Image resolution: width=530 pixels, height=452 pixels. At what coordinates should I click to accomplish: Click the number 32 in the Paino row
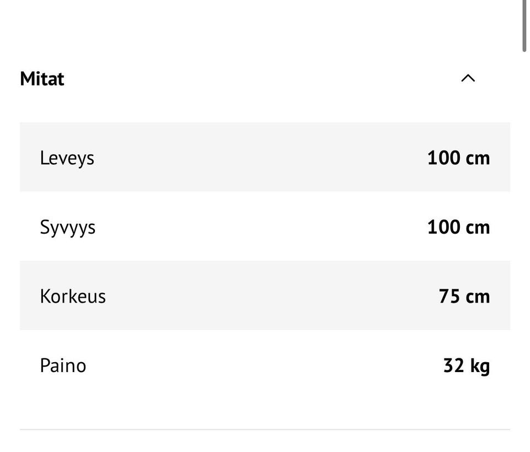(453, 365)
